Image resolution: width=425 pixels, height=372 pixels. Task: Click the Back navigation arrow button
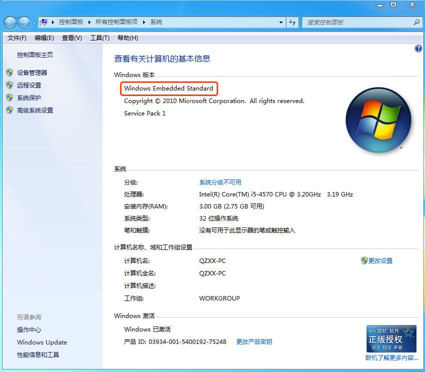click(11, 22)
